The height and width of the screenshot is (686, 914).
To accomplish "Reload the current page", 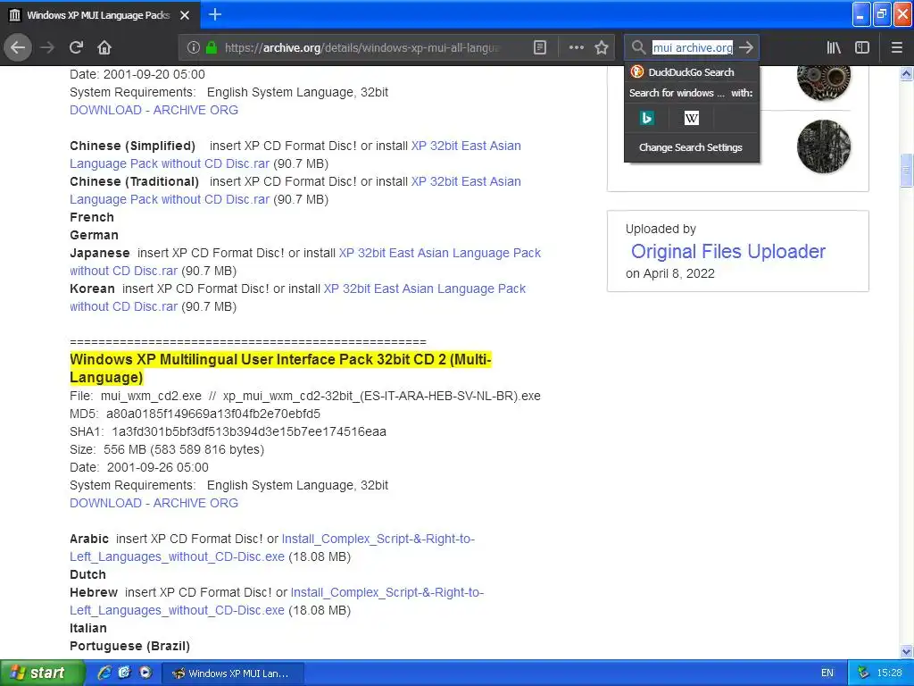I will click(x=76, y=48).
